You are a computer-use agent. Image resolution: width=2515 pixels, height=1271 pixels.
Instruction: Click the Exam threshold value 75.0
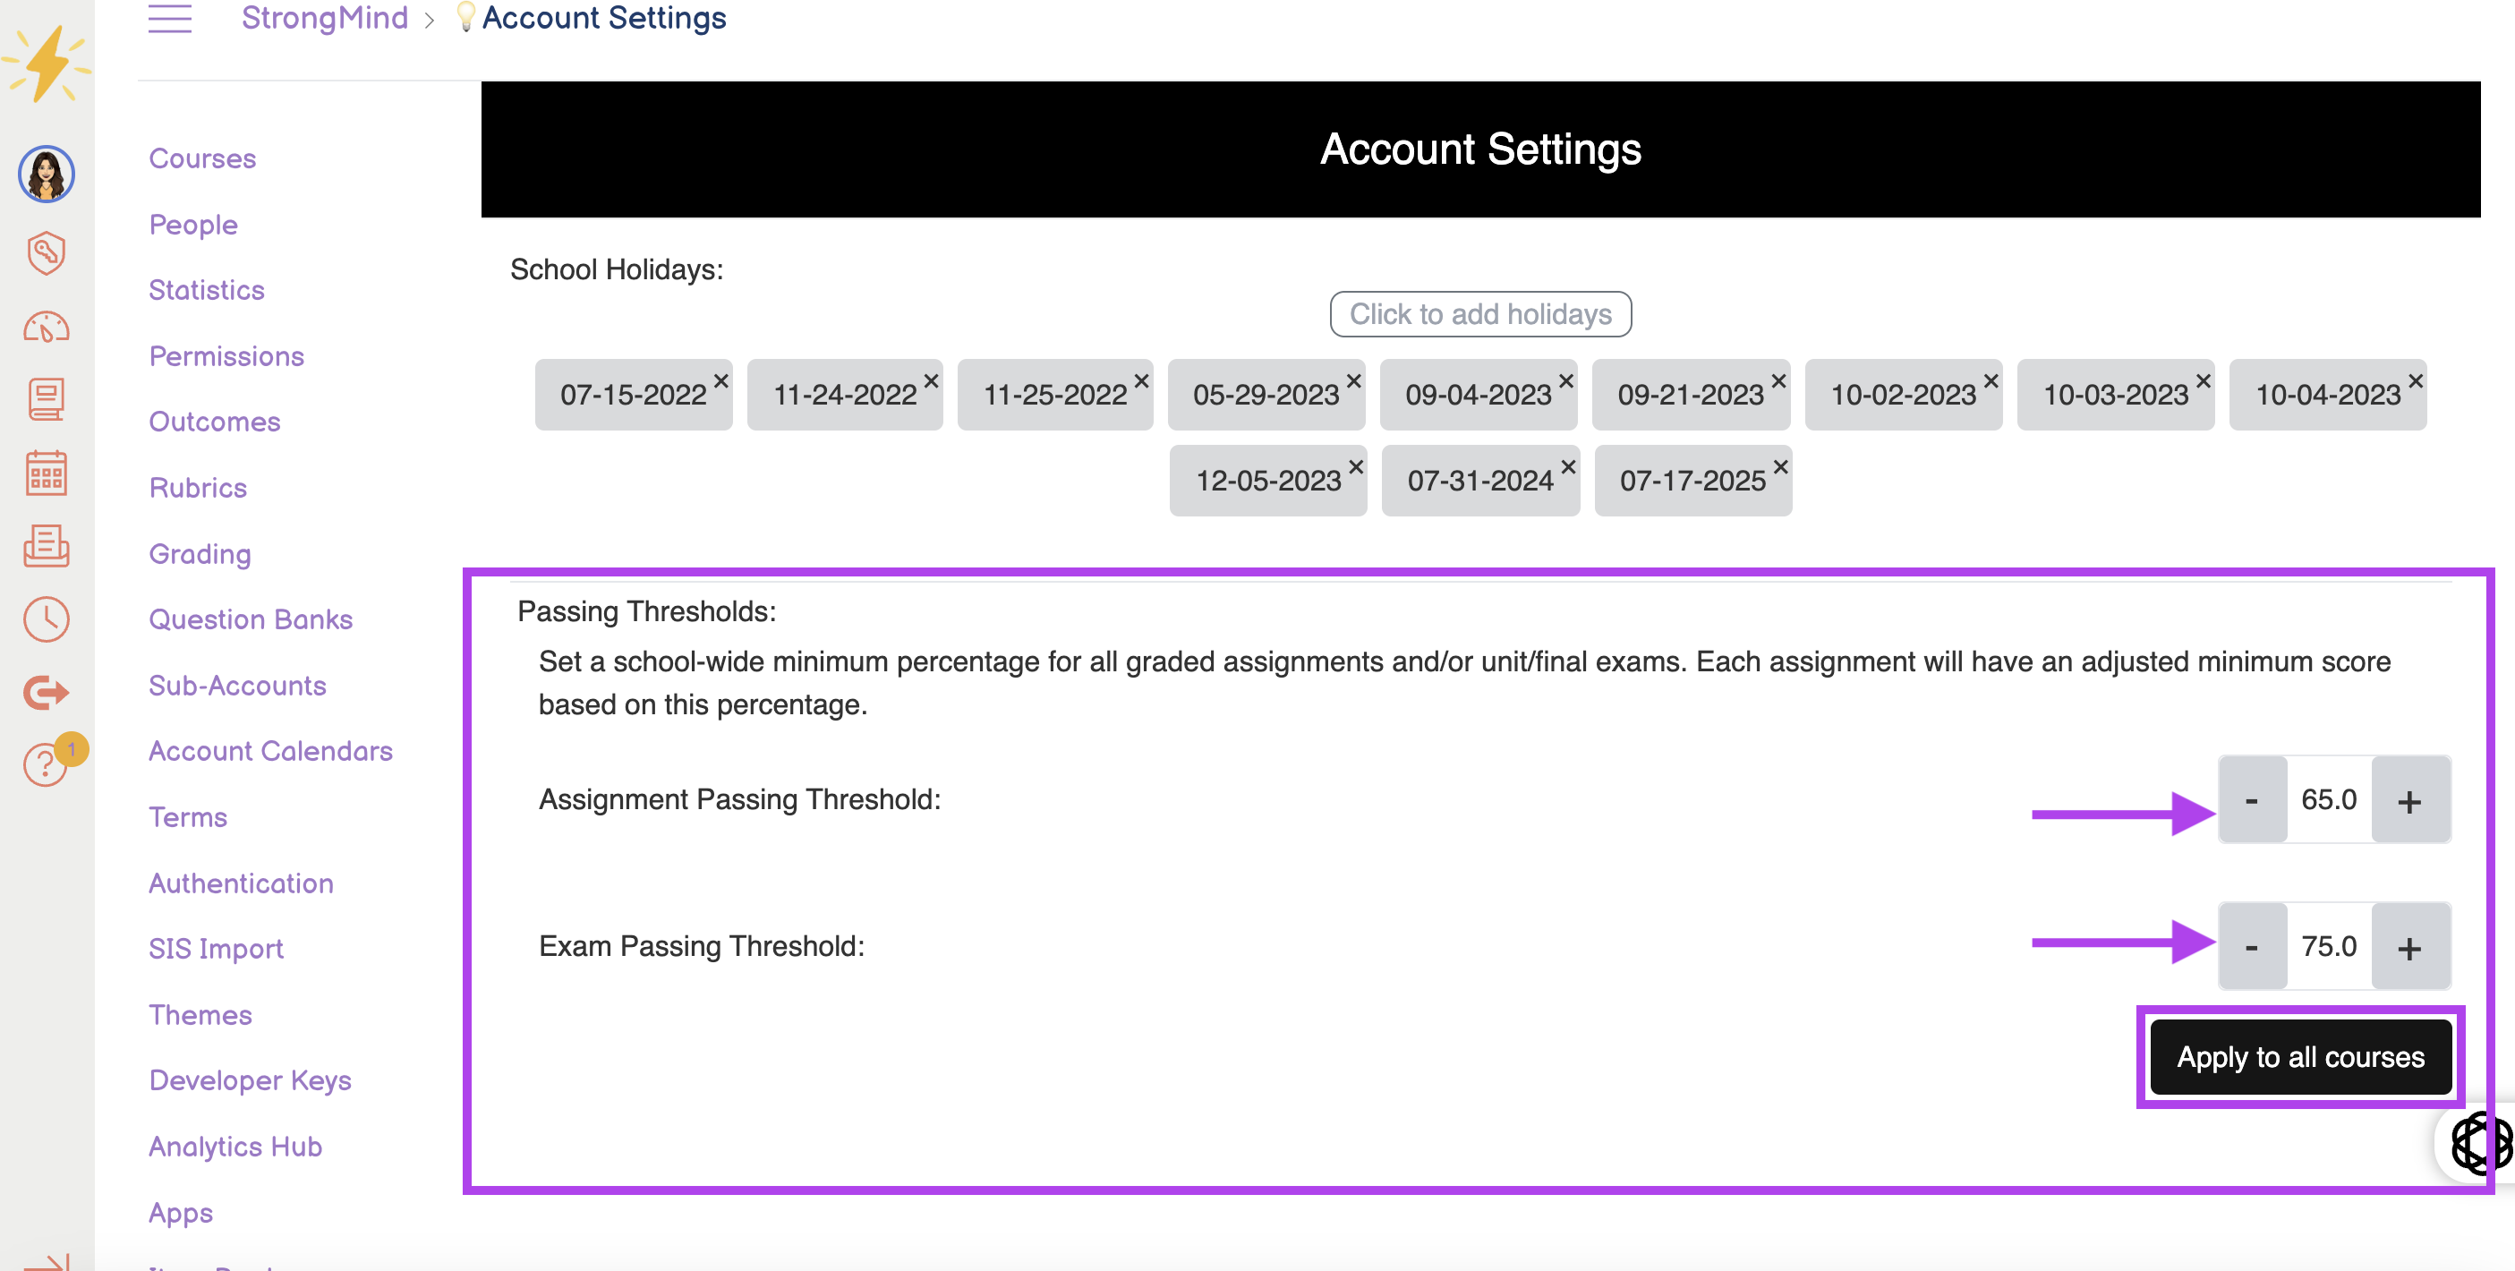click(2329, 946)
